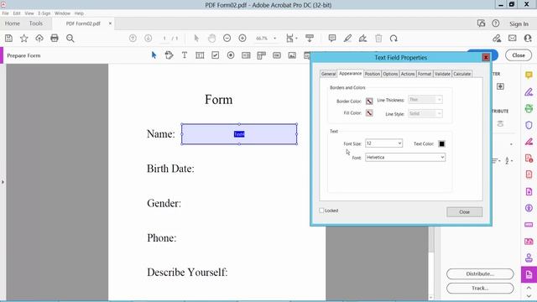Viewport: 537px width, 302px height.
Task: Zoom in with the plus icon
Action: [x=242, y=39]
